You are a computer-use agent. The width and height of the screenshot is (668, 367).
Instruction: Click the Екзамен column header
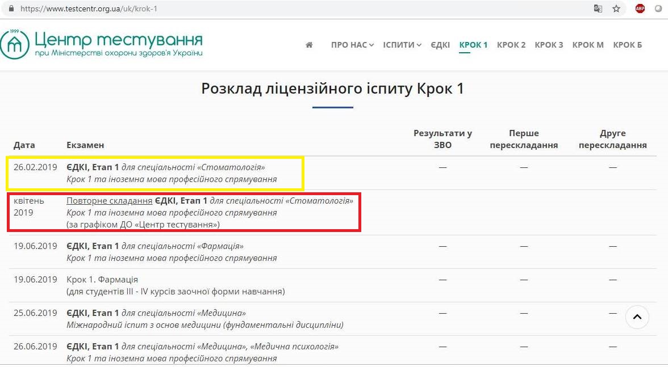click(85, 145)
